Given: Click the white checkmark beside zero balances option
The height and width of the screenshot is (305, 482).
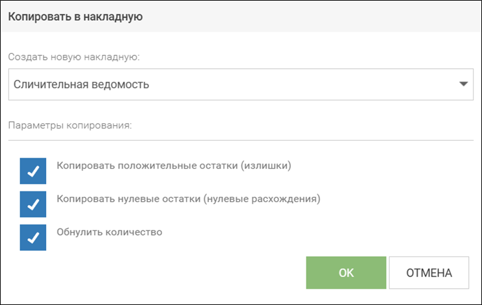Looking at the screenshot, I should 33,204.
